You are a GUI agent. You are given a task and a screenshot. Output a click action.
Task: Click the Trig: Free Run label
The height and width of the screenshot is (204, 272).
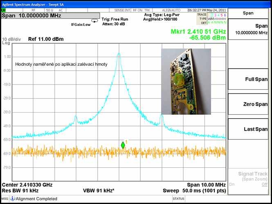[x=115, y=19]
